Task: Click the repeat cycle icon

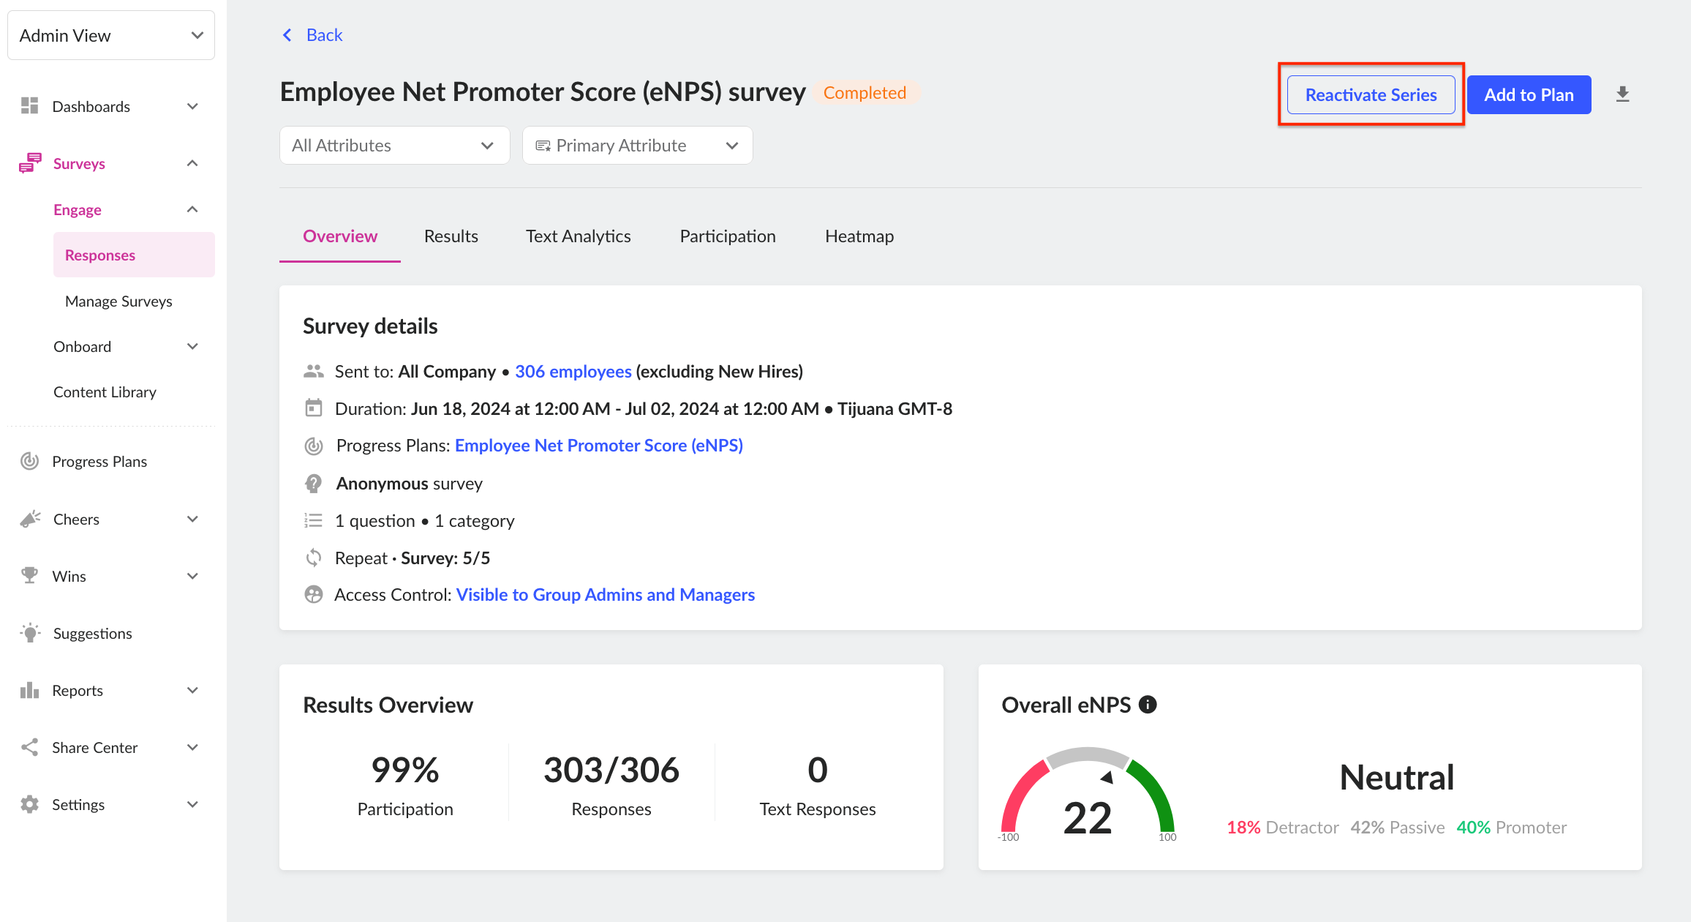Action: [314, 558]
